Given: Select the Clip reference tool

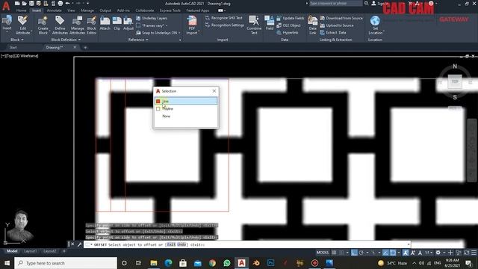Looking at the screenshot, I should point(117,23).
